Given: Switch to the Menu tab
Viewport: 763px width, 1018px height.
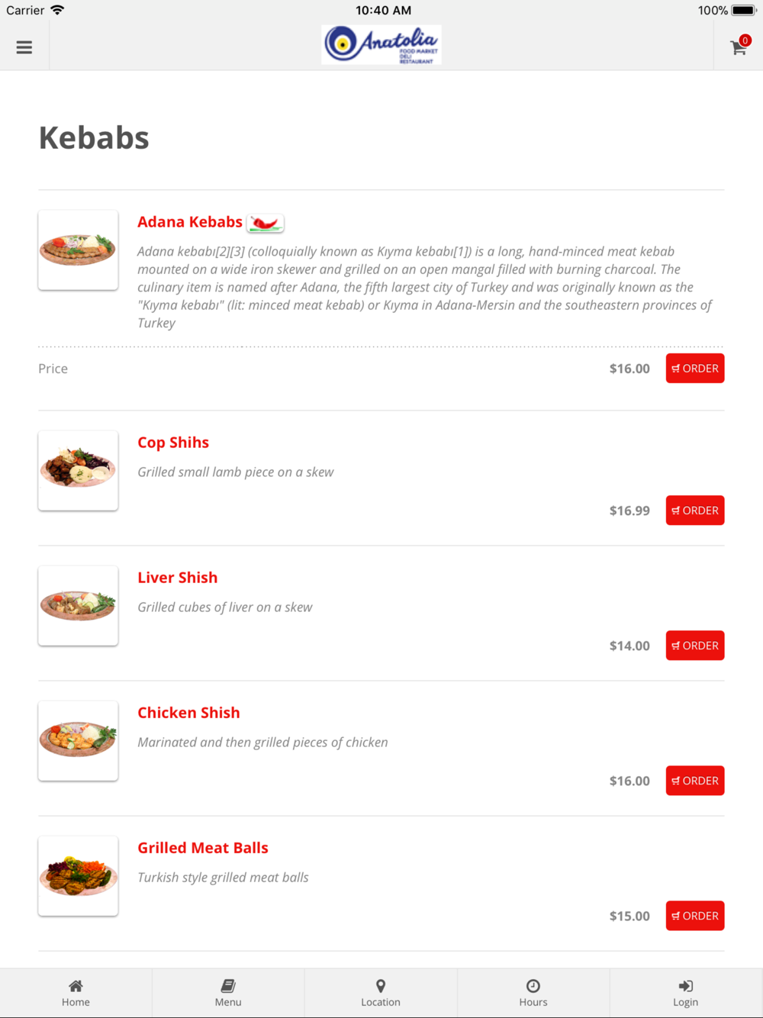Looking at the screenshot, I should coord(228,993).
